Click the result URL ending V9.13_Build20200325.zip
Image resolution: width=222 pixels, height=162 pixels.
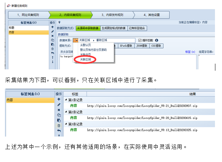click(x=142, y=130)
